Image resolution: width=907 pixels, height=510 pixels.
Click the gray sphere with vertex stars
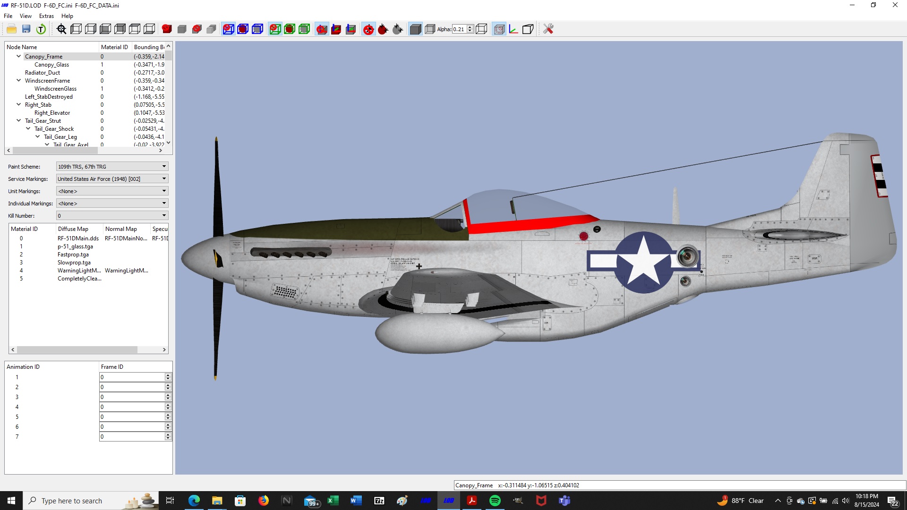(x=398, y=29)
